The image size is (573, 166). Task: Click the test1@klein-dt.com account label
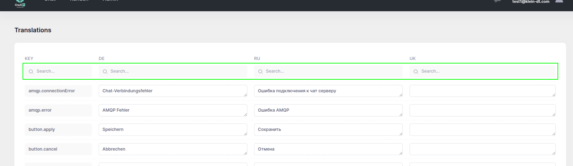[530, 2]
